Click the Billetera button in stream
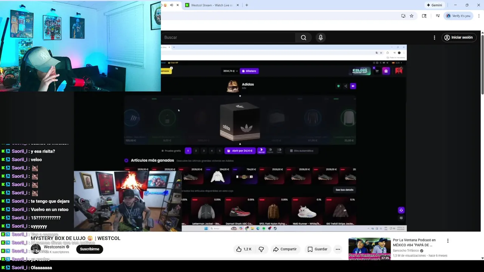Viewport: 484px width, 272px height. (x=249, y=71)
